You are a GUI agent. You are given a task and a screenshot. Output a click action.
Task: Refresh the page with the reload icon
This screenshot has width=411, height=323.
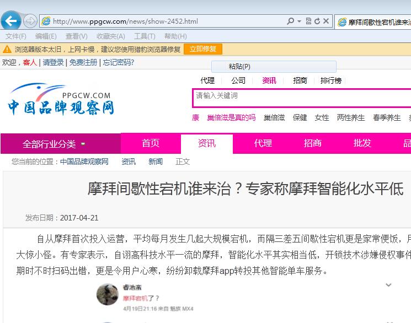point(317,21)
